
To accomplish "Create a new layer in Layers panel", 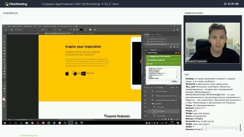I will [x=175, y=119].
